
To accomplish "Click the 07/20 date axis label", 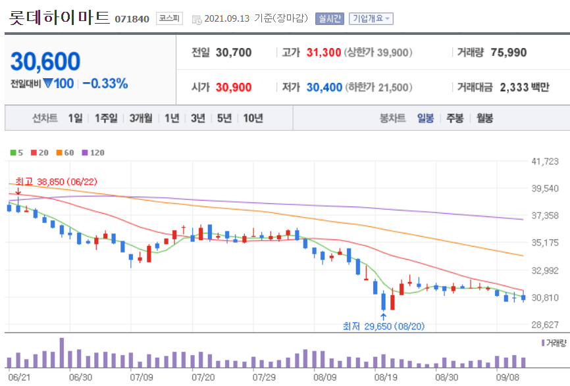I will [x=203, y=377].
